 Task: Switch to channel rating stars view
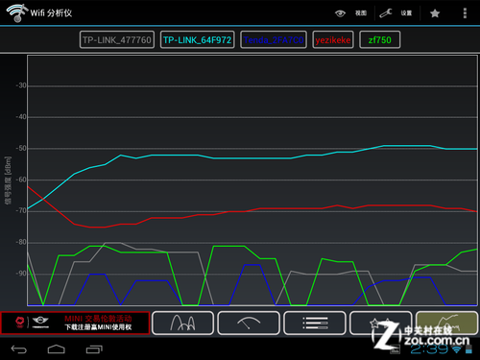tap(380, 323)
